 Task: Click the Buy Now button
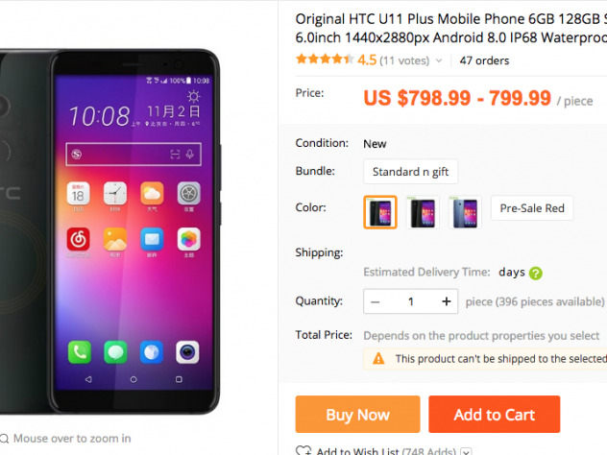357,414
